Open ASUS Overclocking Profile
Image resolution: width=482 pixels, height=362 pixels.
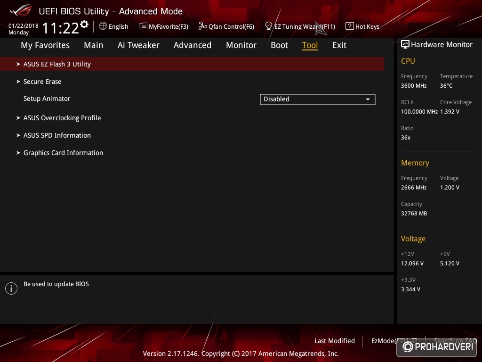62,118
